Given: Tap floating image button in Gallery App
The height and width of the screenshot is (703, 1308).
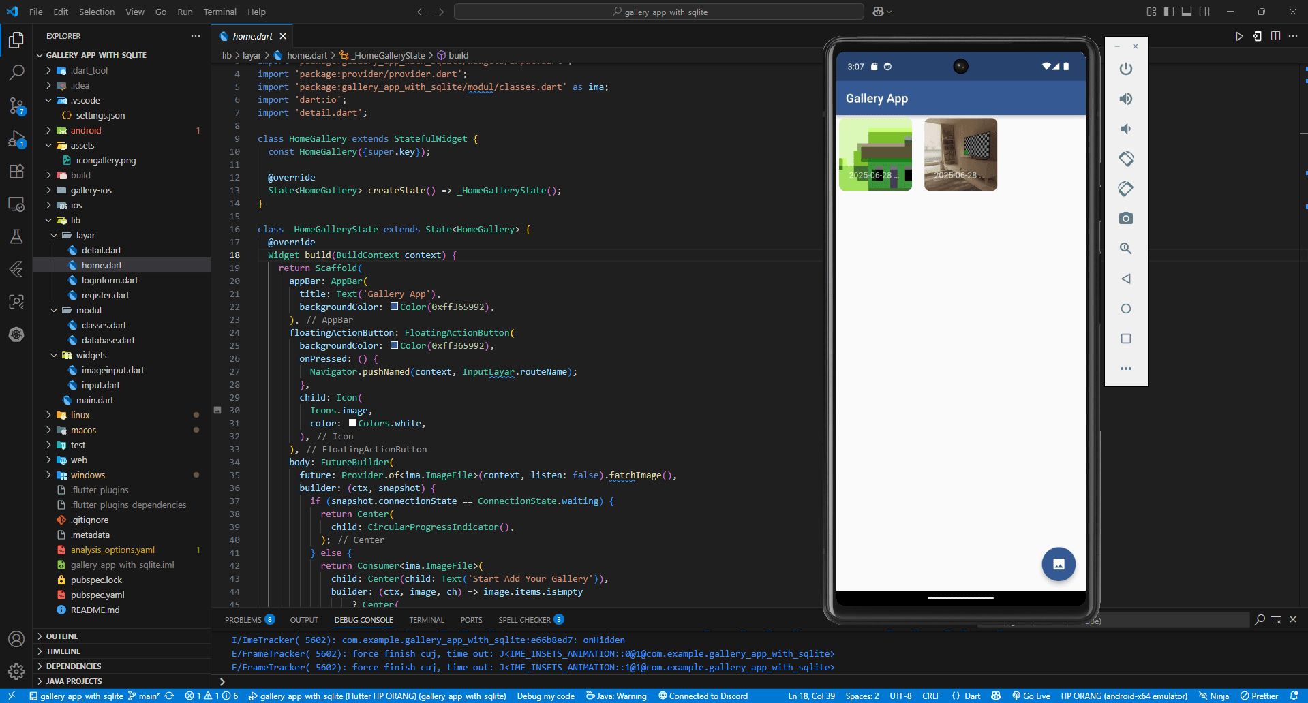Looking at the screenshot, I should pos(1059,564).
